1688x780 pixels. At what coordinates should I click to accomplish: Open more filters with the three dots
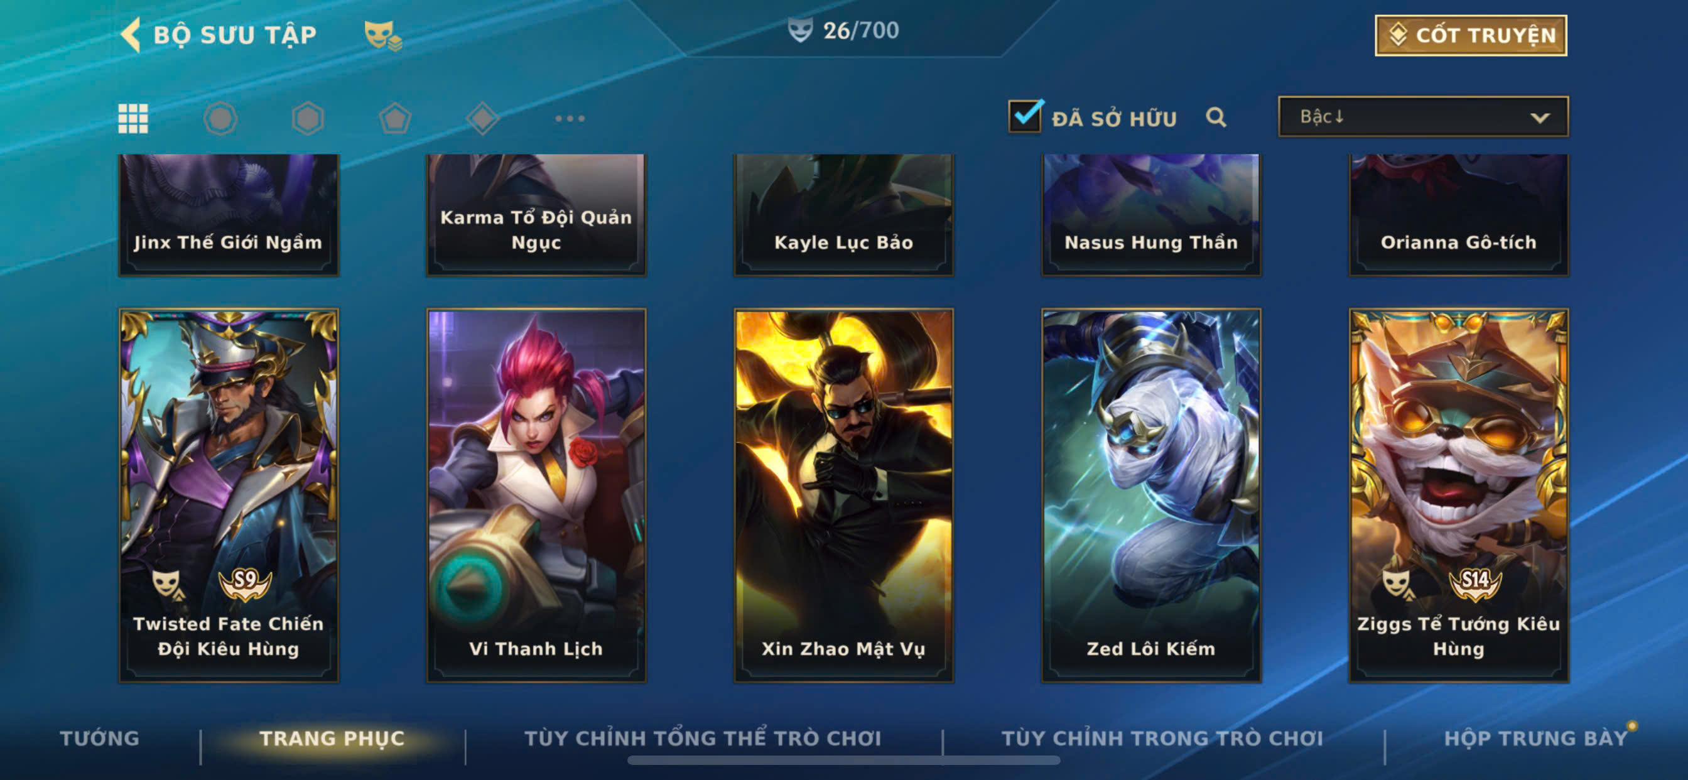click(570, 119)
